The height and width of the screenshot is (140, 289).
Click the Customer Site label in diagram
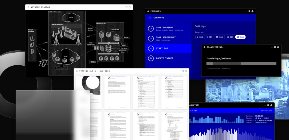point(101,23)
